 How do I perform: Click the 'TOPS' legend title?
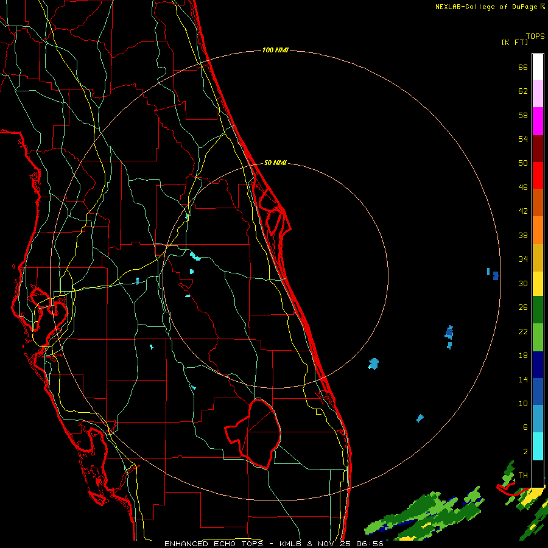535,36
